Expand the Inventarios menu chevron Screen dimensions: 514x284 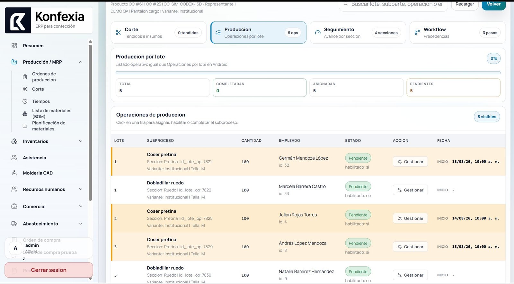point(81,141)
